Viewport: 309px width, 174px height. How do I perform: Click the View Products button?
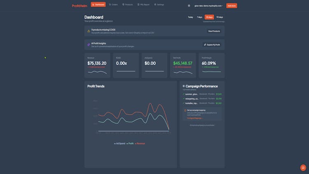[214, 31]
